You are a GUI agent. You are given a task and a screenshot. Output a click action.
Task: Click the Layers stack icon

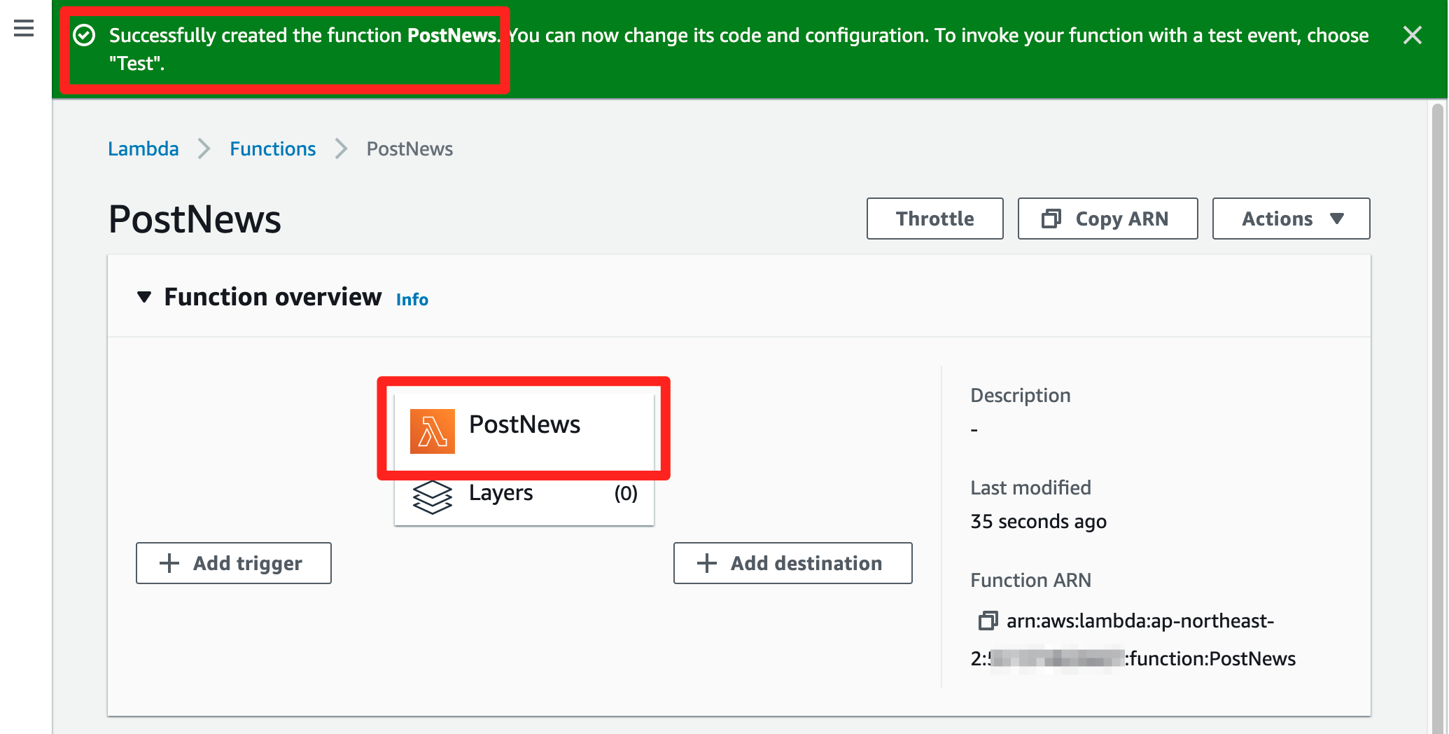[432, 497]
